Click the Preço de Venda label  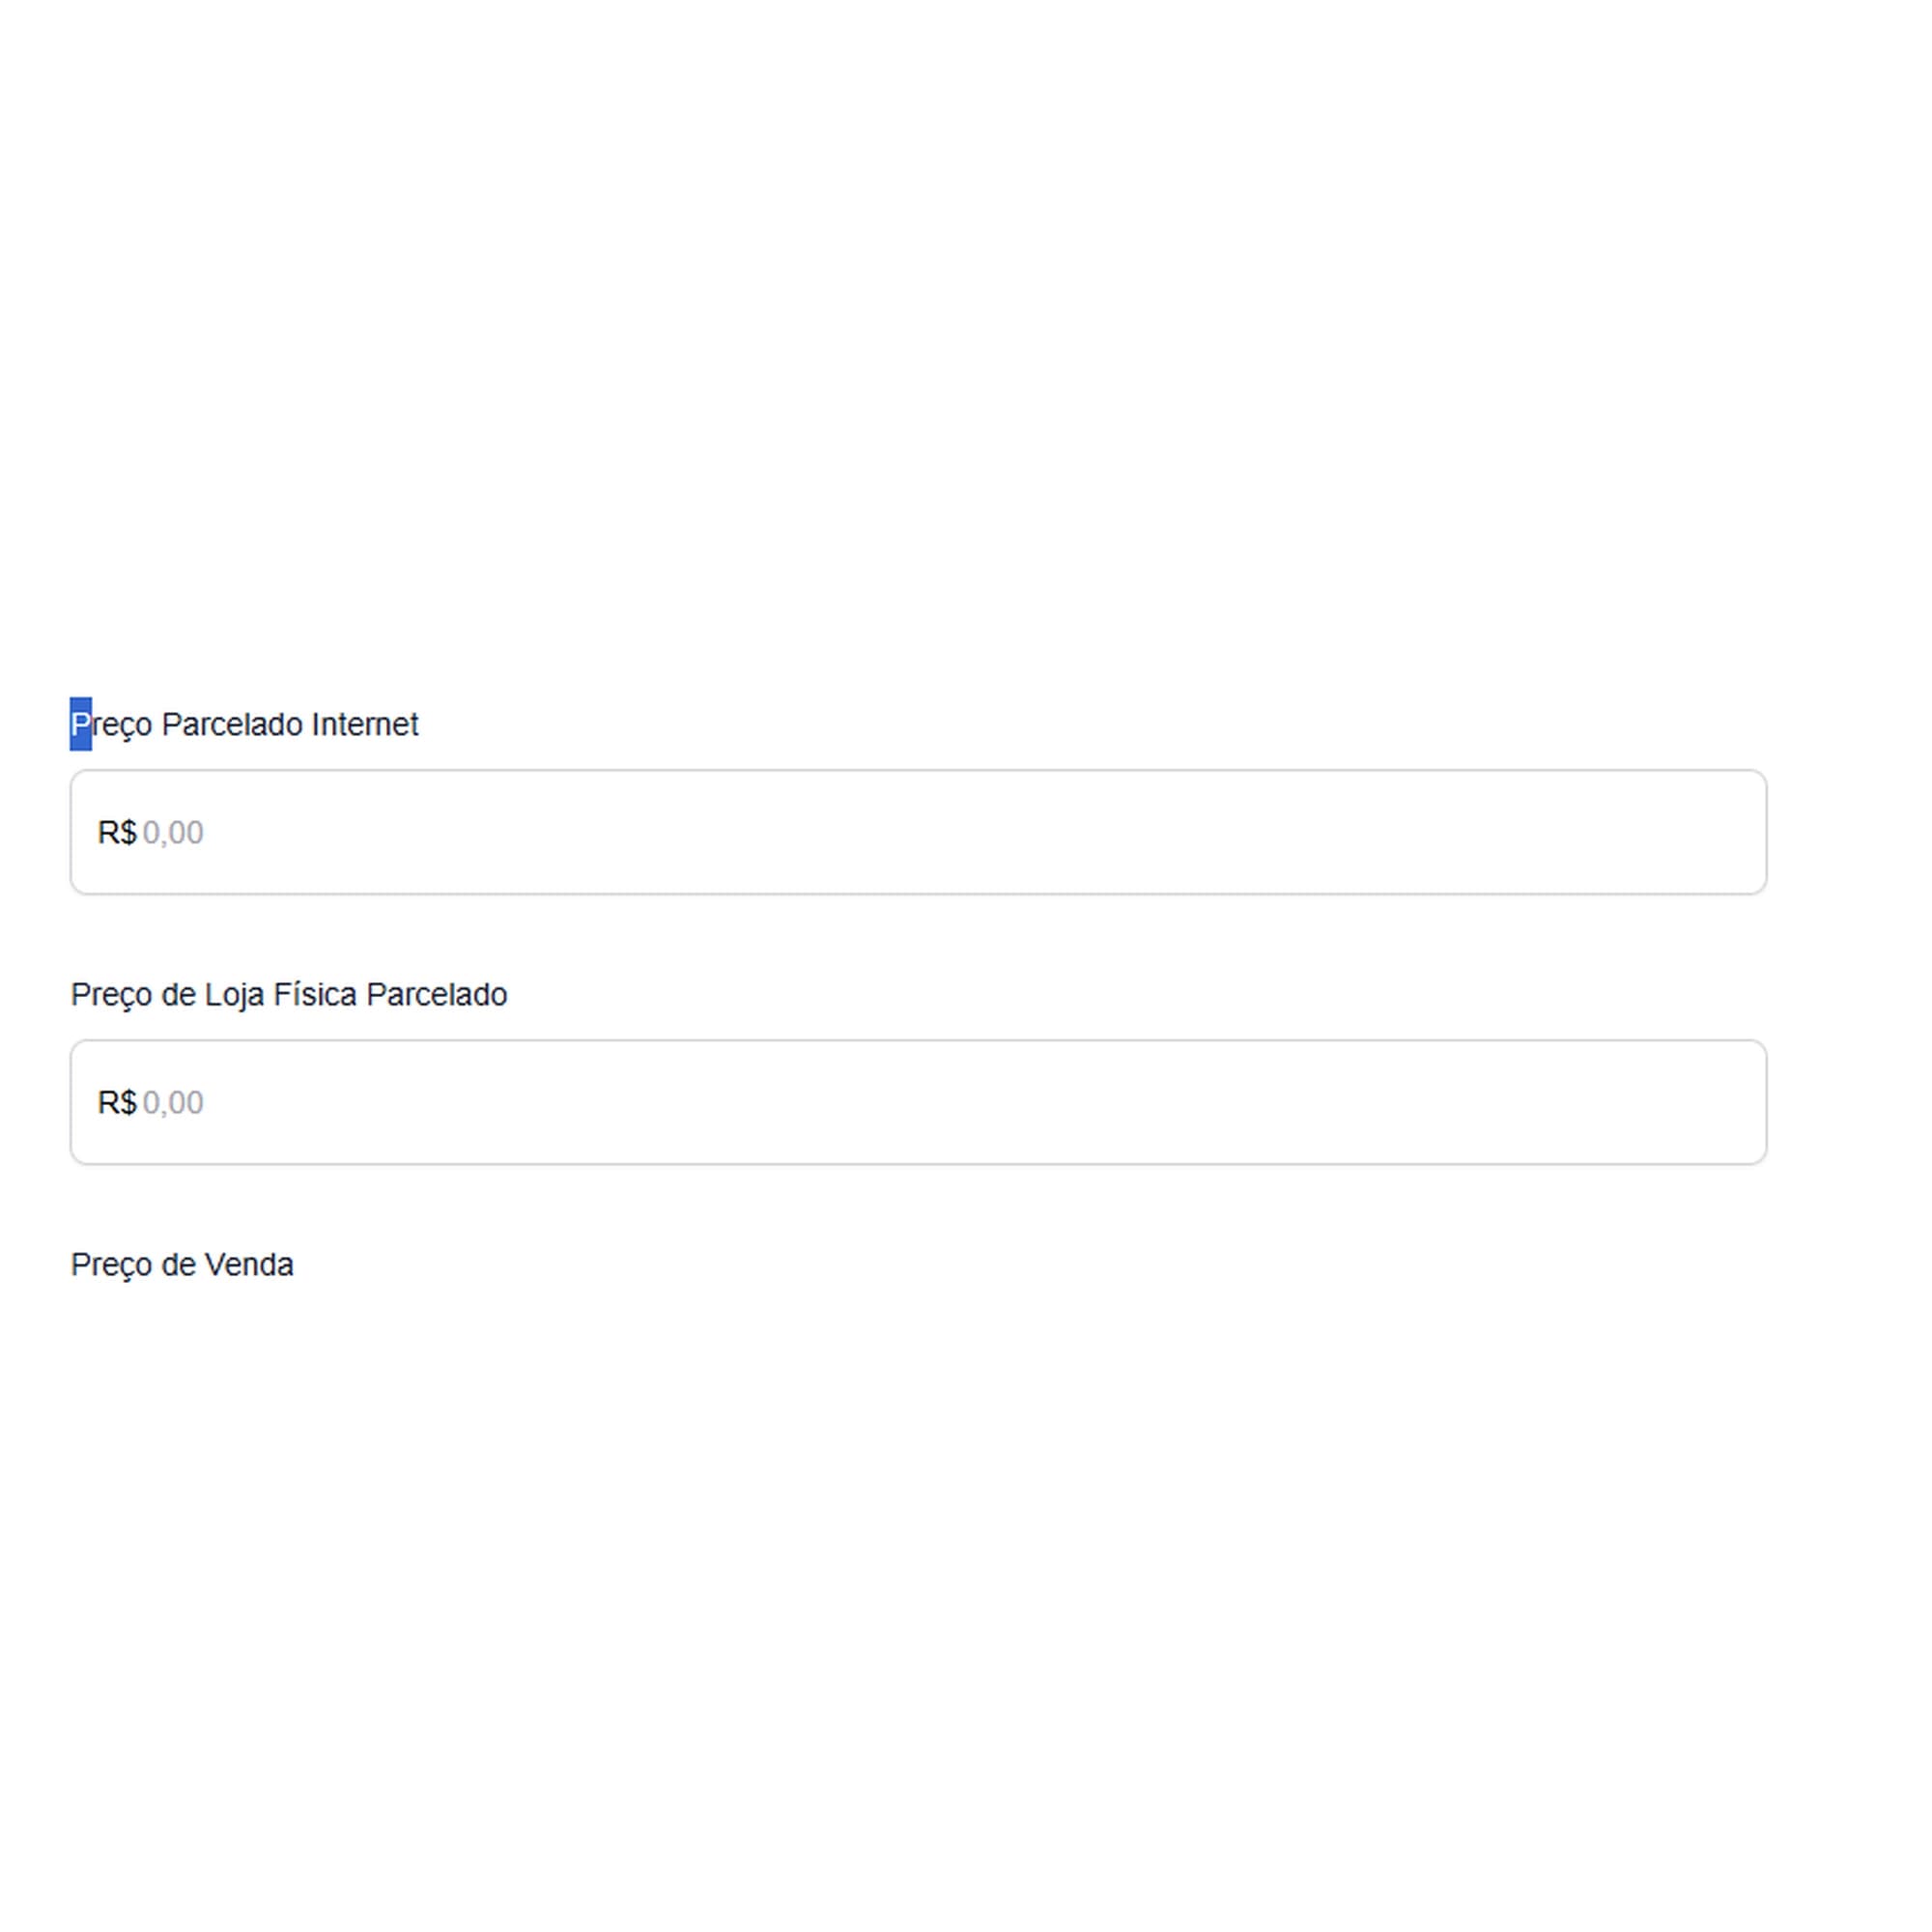(x=182, y=1264)
